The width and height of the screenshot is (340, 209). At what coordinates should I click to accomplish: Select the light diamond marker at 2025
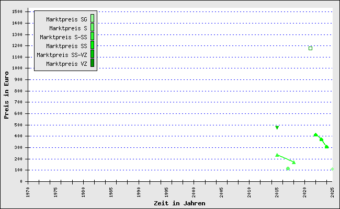pyautogui.click(x=332, y=169)
